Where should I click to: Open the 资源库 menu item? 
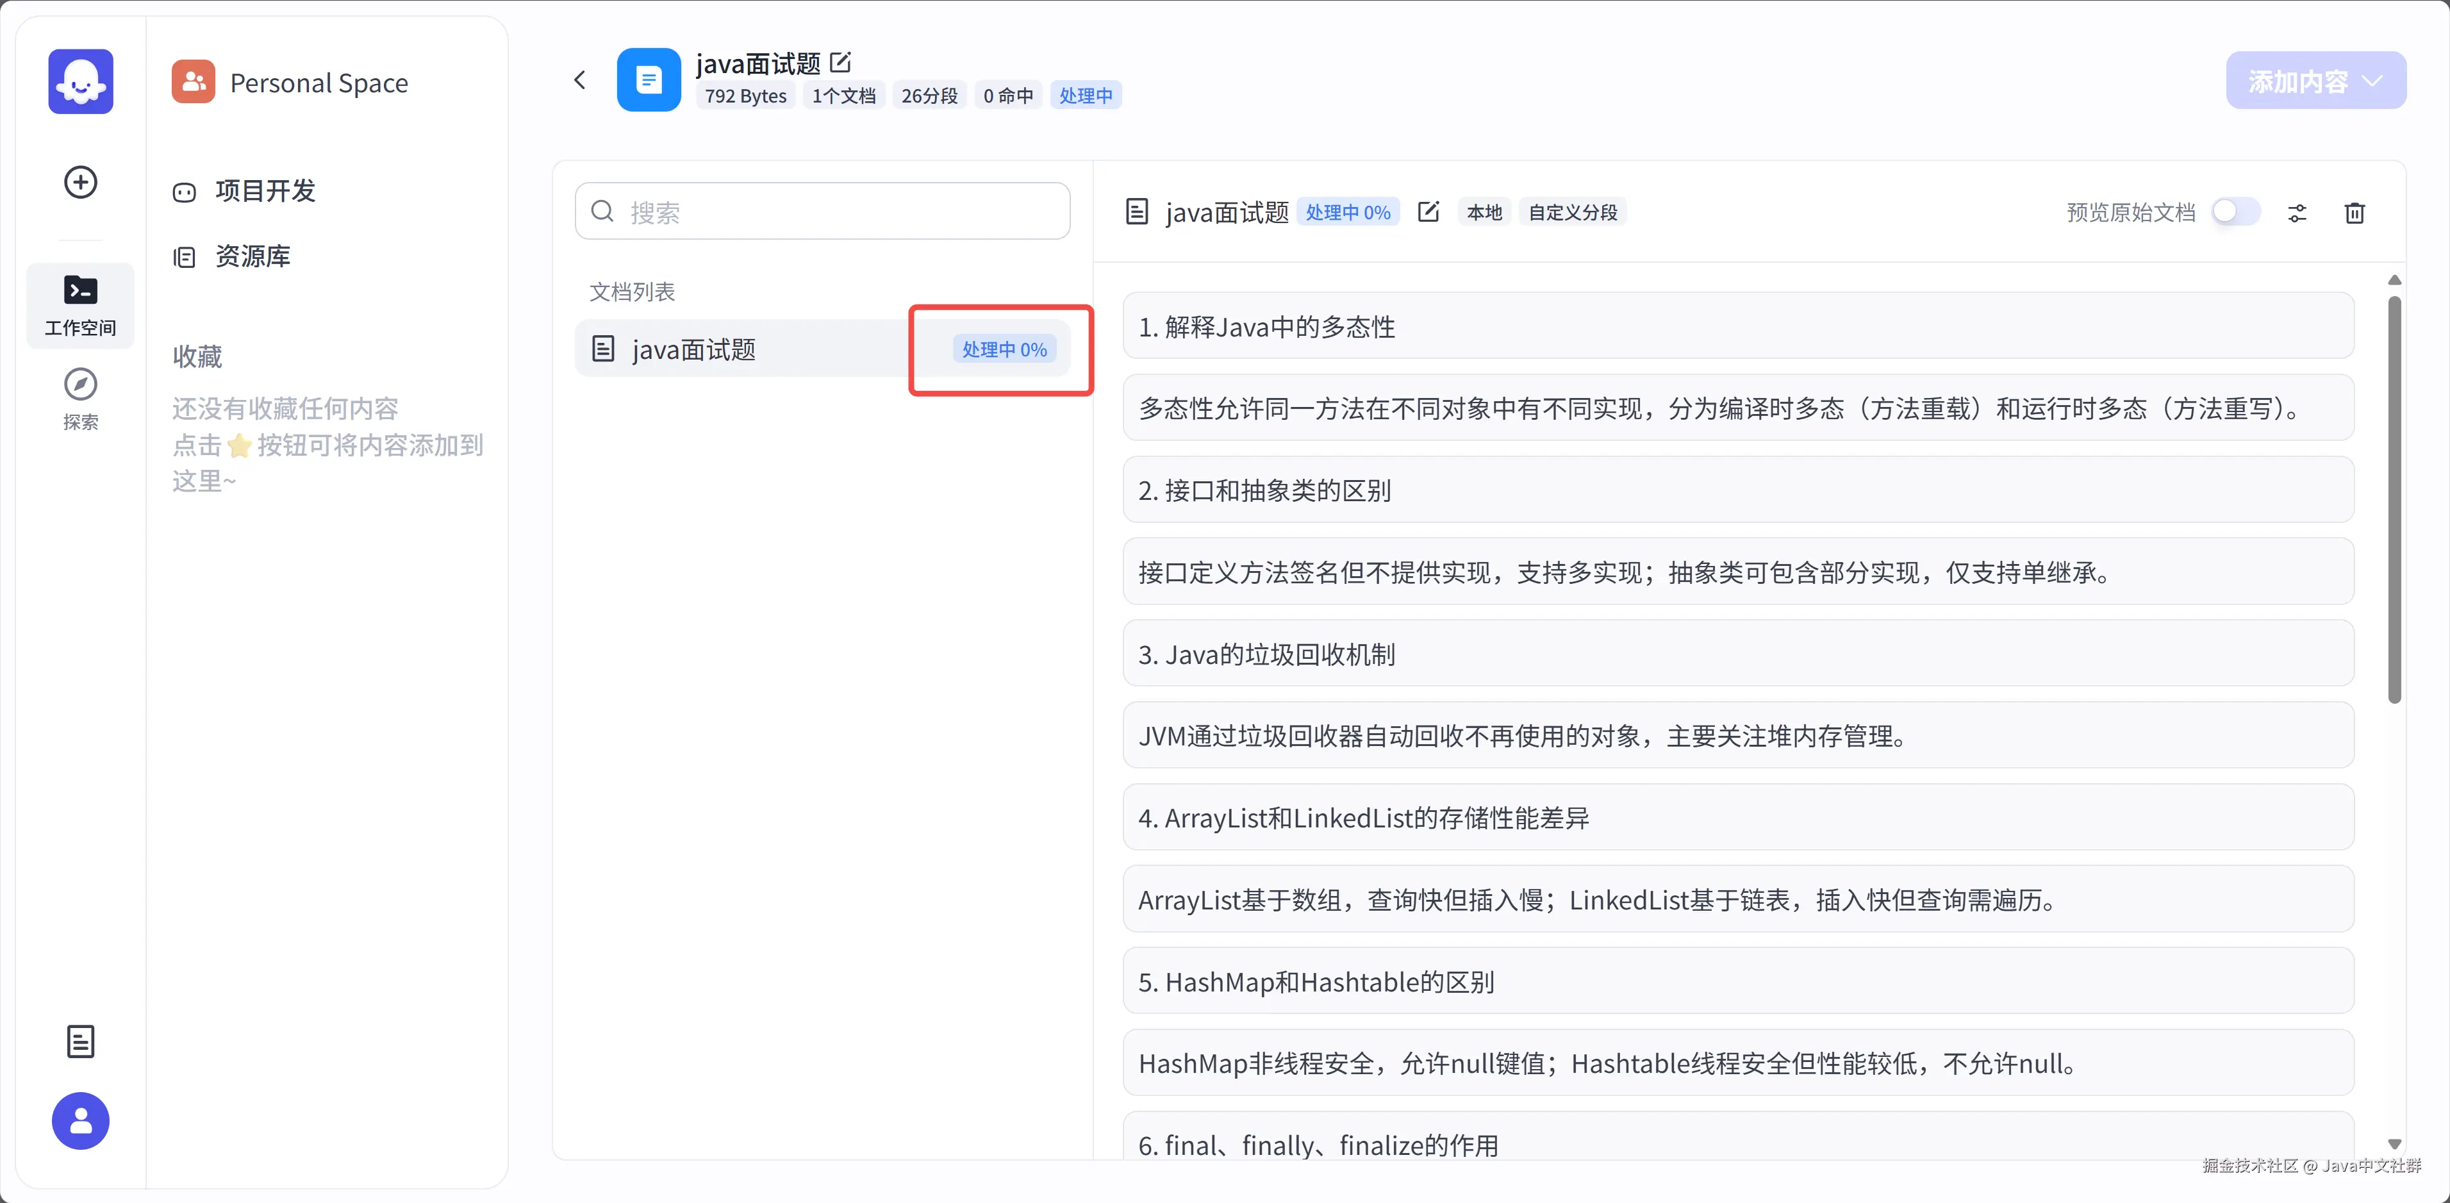pos(252,257)
